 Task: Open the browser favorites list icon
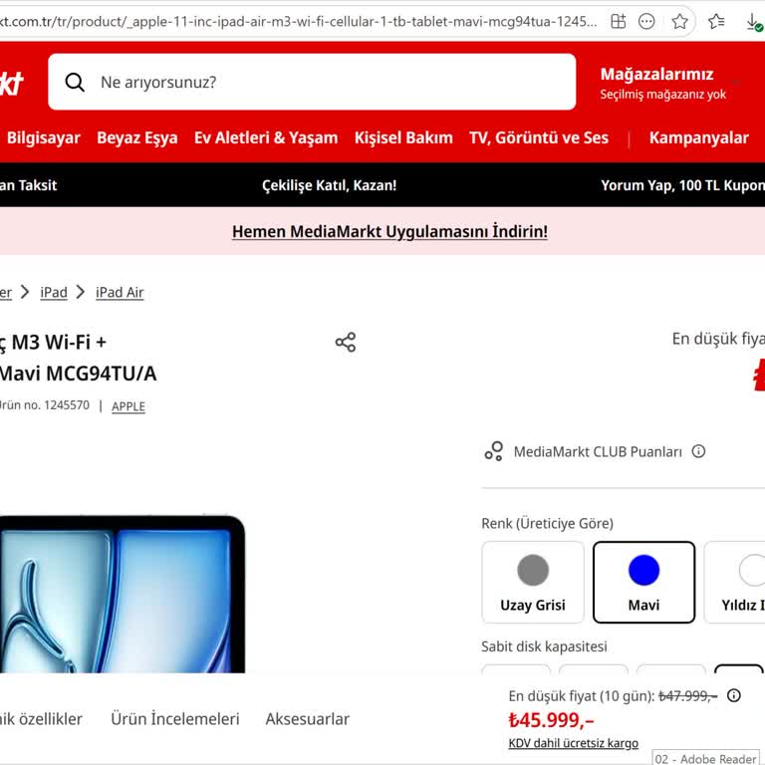[x=716, y=22]
